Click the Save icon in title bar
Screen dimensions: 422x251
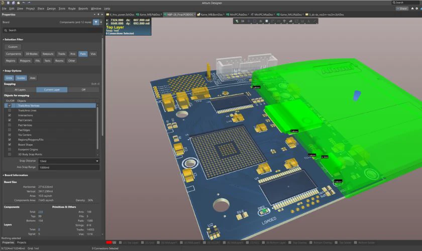point(8,3)
